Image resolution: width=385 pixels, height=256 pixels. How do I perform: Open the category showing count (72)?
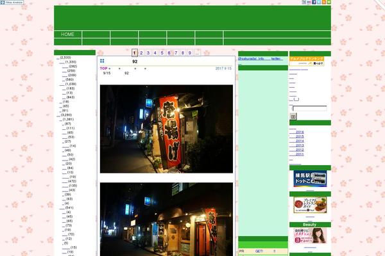click(x=69, y=234)
